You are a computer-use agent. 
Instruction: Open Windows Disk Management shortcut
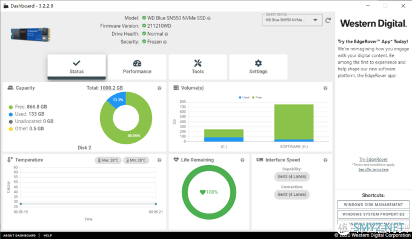click(373, 204)
